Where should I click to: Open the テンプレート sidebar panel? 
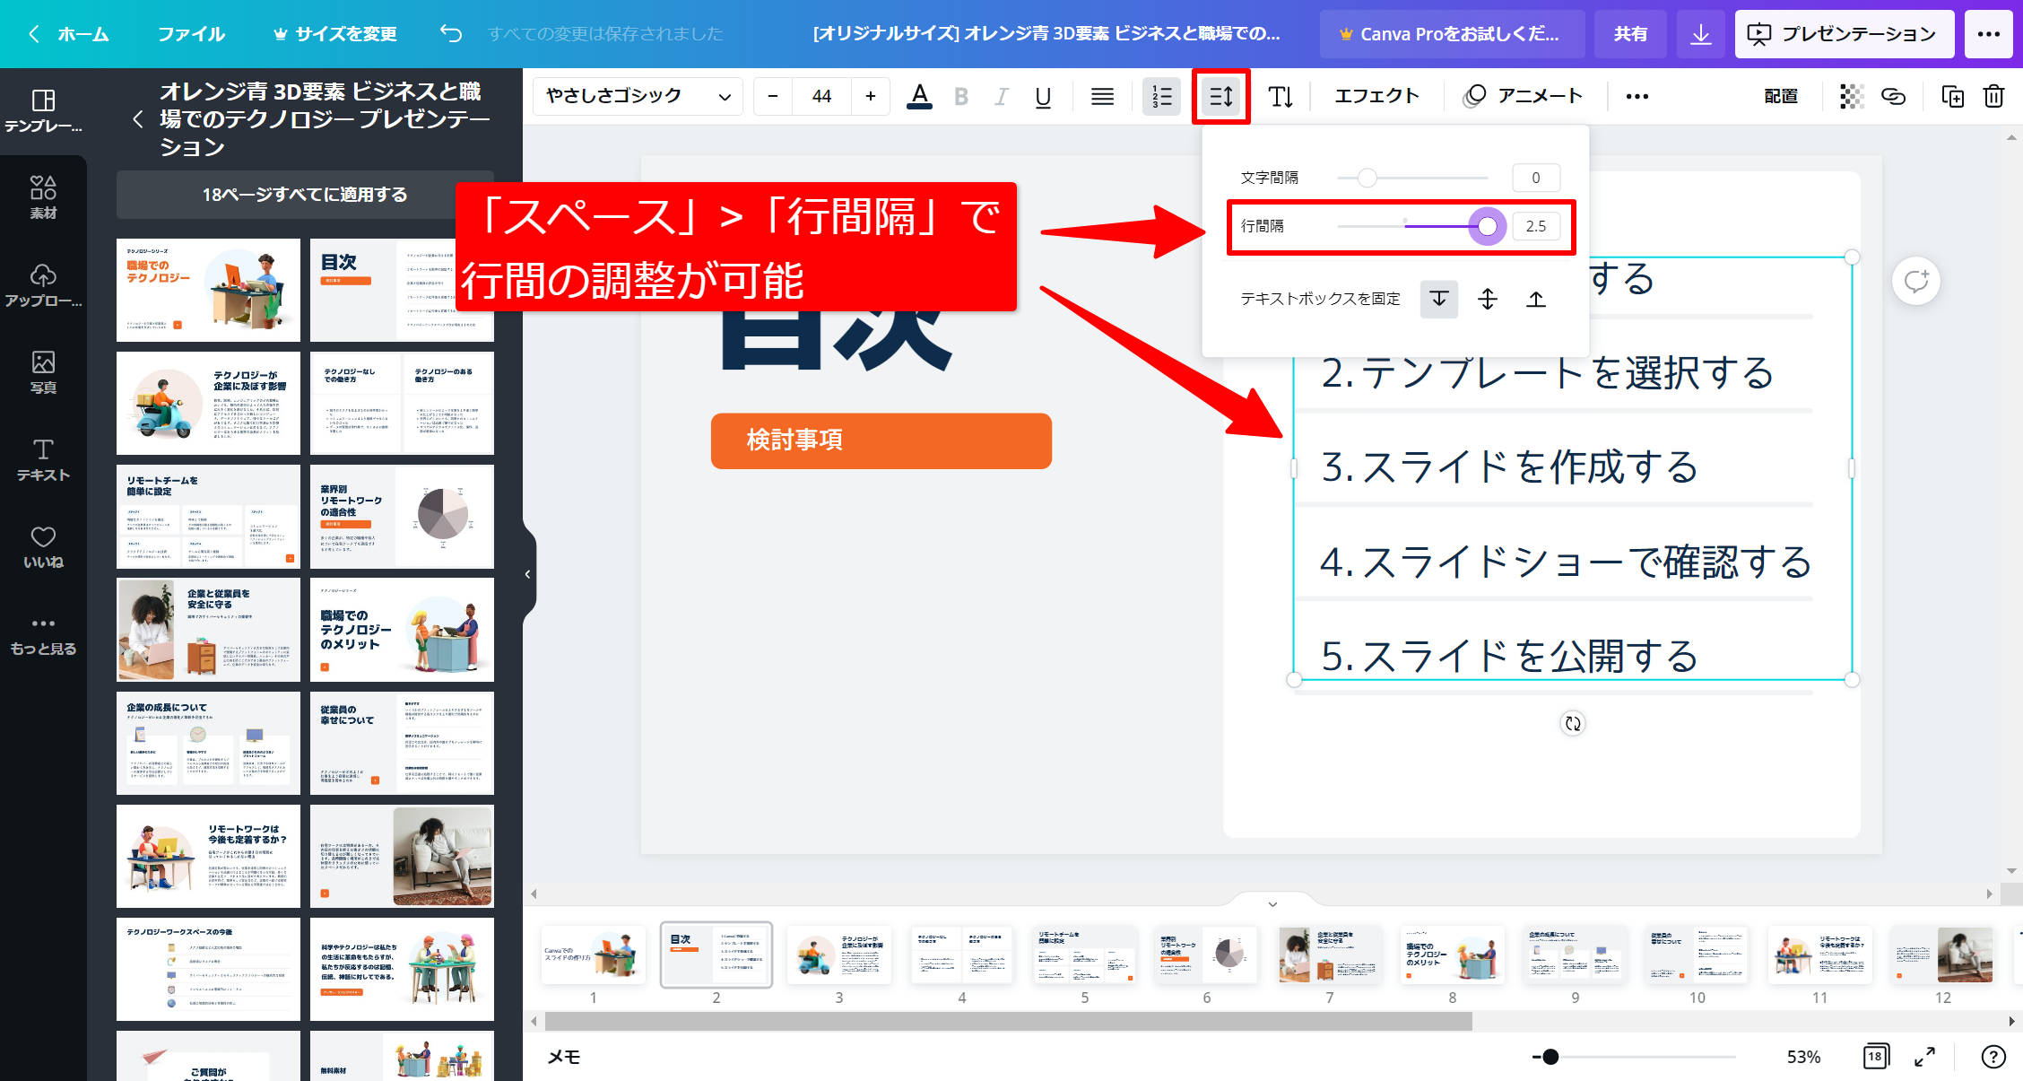coord(43,111)
